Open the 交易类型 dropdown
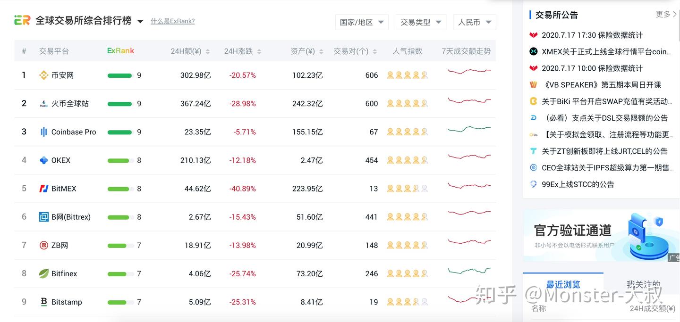This screenshot has height=322, width=680. (x=421, y=22)
